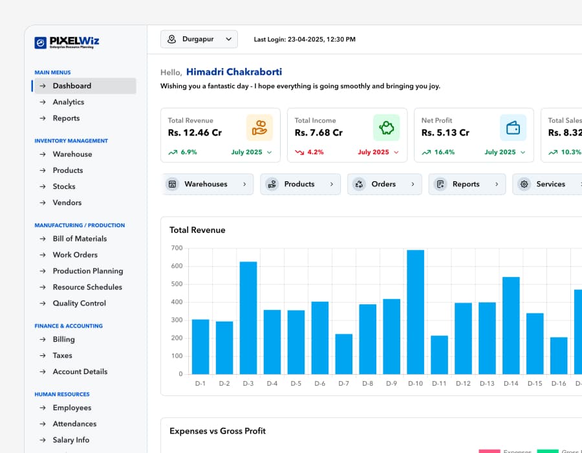Click the arrow icon beside Analytics
Viewport: 582px width, 453px height.
pyautogui.click(x=43, y=102)
